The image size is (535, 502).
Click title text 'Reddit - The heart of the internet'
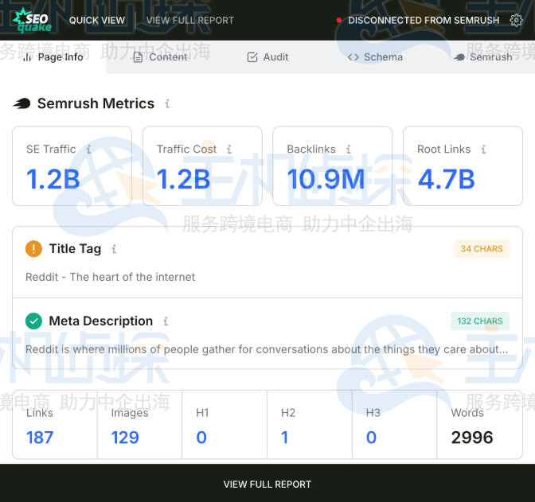(x=110, y=277)
